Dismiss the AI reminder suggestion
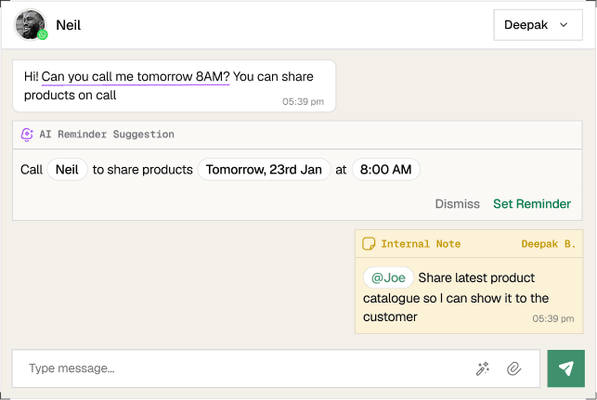The height and width of the screenshot is (400, 597). click(x=457, y=204)
